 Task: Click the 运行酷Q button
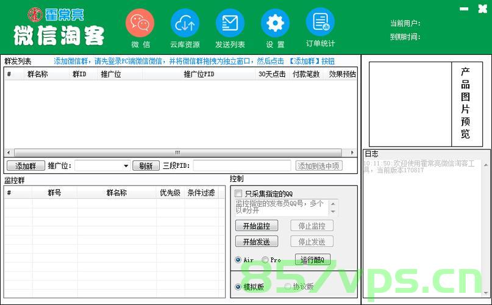click(x=313, y=259)
